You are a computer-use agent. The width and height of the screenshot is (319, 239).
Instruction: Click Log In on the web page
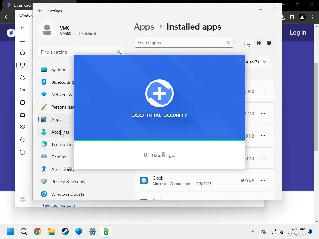pos(298,33)
